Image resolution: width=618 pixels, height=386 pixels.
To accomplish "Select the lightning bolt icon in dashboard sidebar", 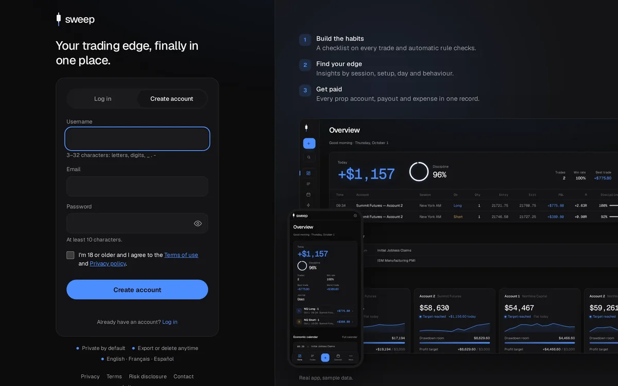I will (x=308, y=205).
